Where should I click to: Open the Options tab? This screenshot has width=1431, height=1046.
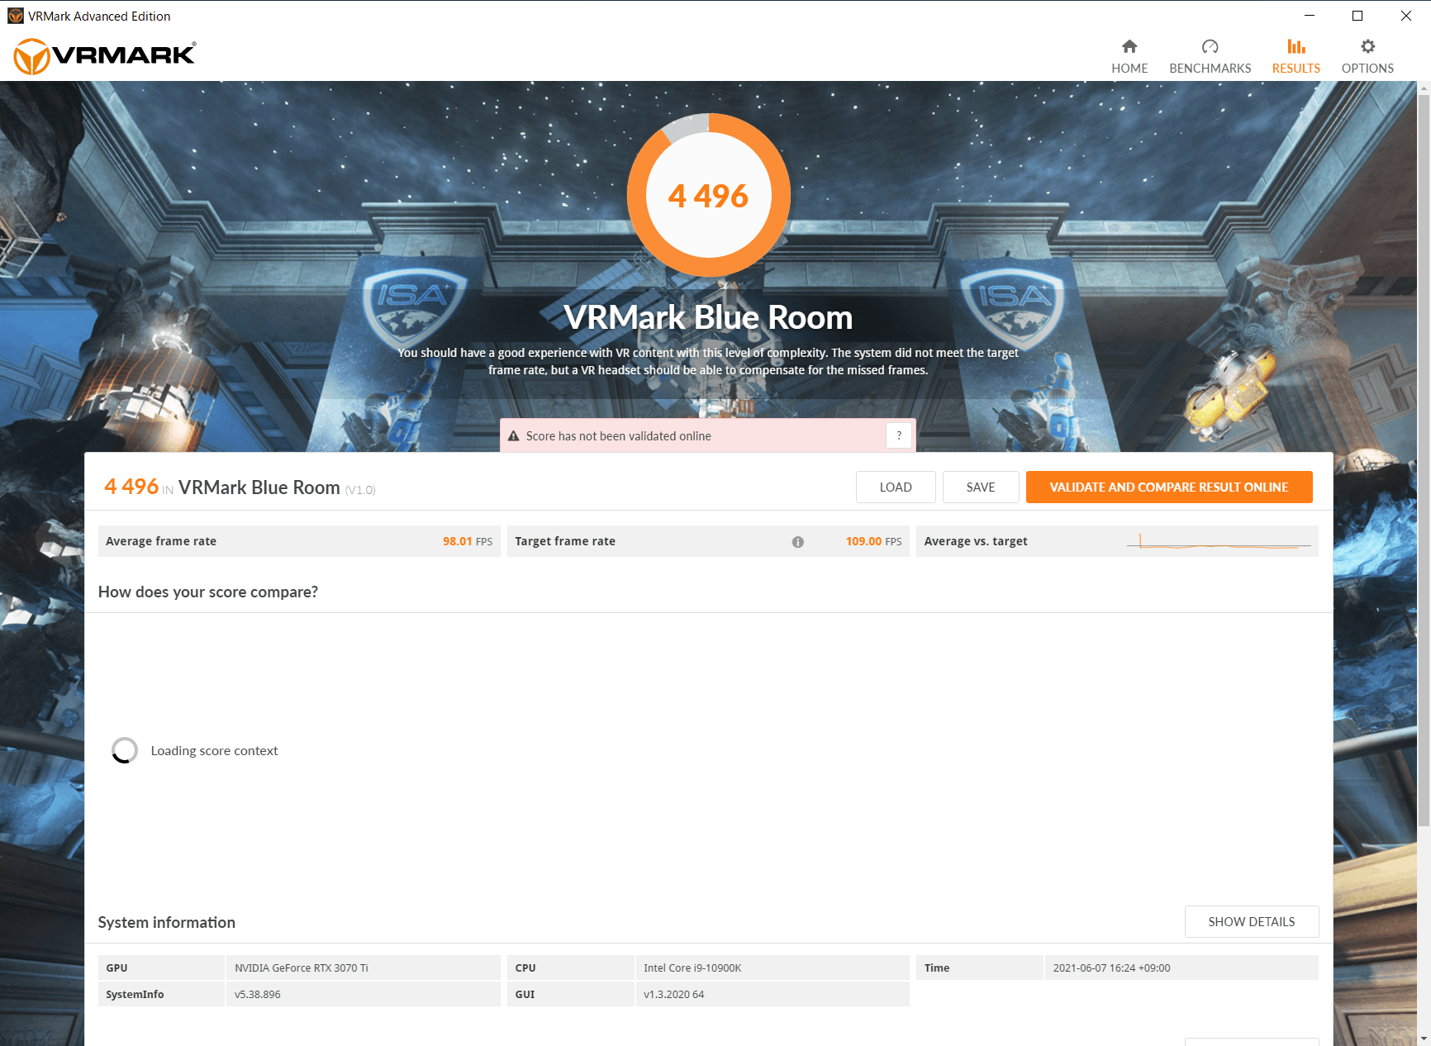(1367, 56)
